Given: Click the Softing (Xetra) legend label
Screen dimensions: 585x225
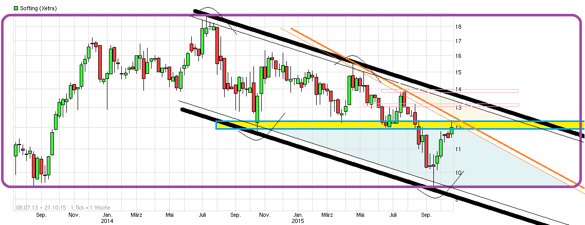Looking at the screenshot, I should click(38, 8).
